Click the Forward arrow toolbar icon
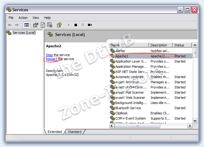 click(17, 25)
